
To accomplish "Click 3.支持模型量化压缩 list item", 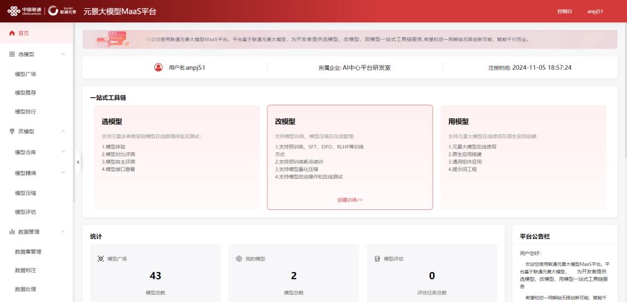I will (x=297, y=169).
